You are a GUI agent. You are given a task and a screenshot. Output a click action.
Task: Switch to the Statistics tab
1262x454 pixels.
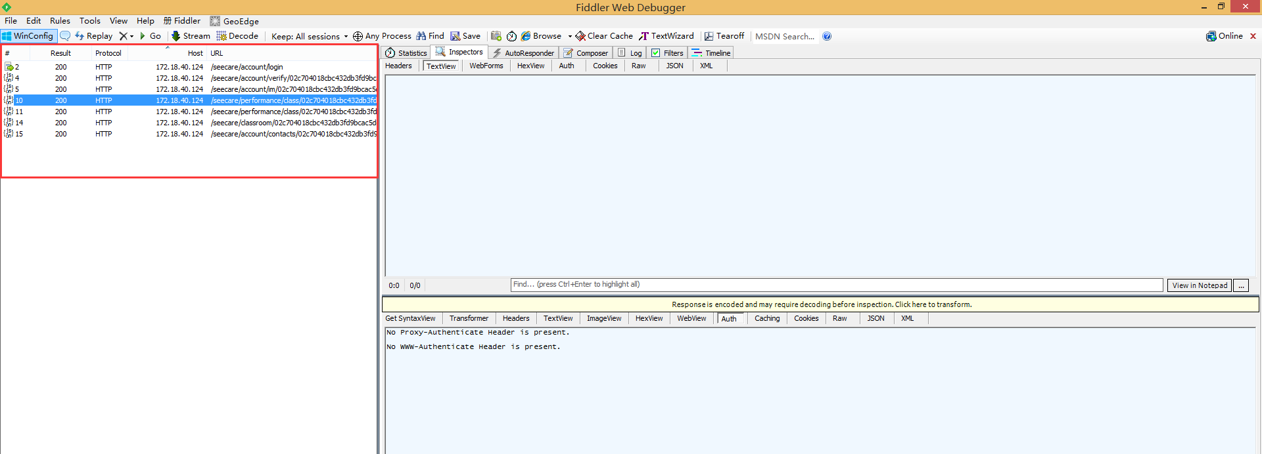pyautogui.click(x=406, y=53)
